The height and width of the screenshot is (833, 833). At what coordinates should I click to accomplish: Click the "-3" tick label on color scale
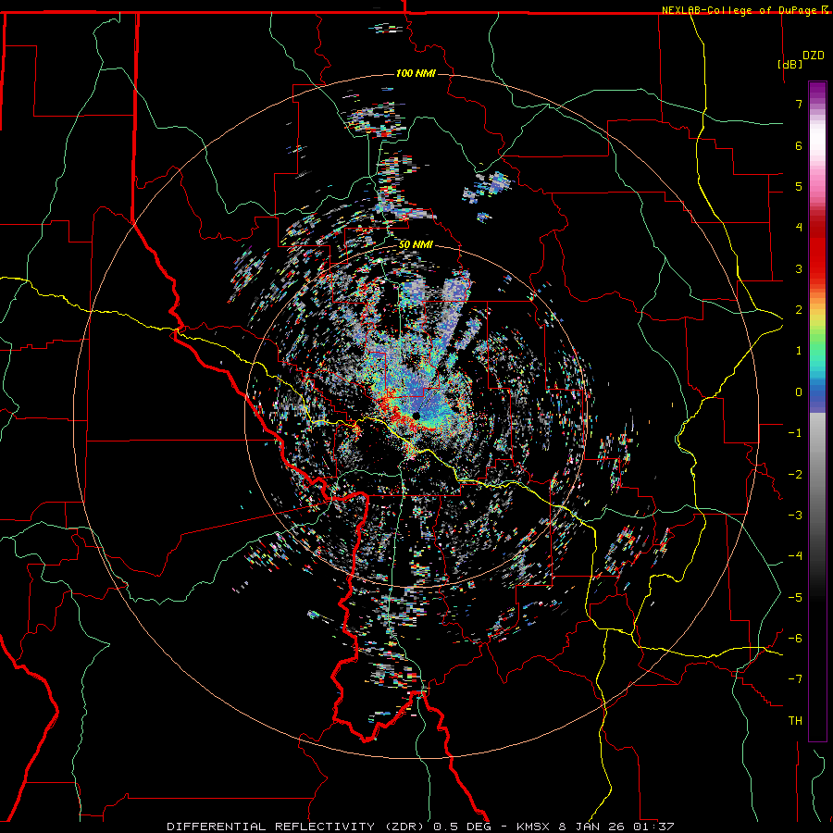795,516
